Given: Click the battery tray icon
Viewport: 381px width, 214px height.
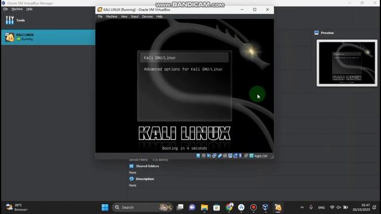Looking at the screenshot, I should pos(345,207).
